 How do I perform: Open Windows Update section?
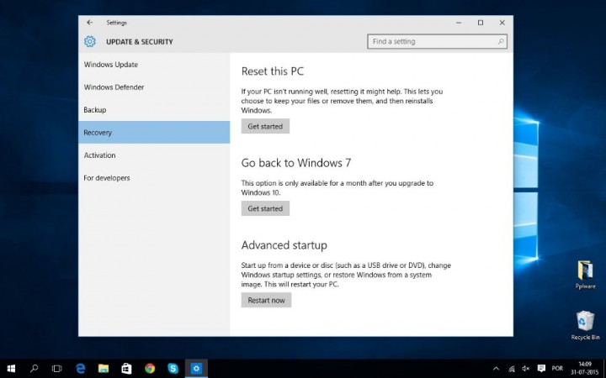154,65
